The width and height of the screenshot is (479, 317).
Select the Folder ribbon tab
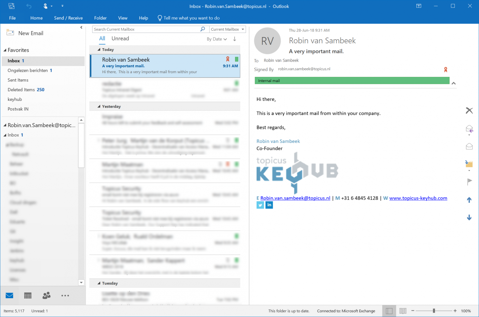(x=101, y=18)
